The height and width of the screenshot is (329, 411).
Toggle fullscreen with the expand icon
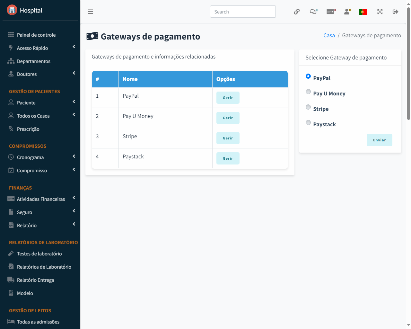(380, 12)
